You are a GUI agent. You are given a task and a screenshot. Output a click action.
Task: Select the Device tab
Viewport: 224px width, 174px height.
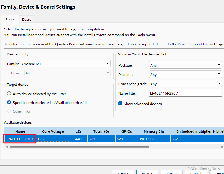(10, 19)
